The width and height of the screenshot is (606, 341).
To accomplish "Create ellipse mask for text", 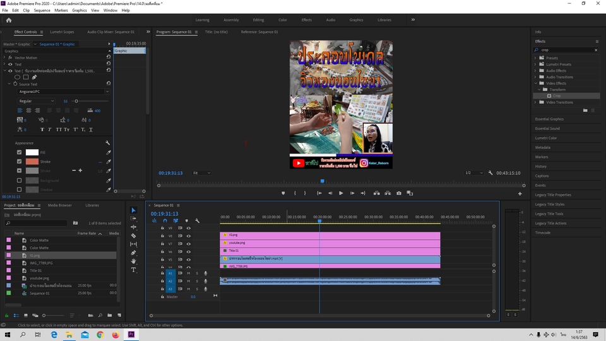I will pyautogui.click(x=18, y=77).
